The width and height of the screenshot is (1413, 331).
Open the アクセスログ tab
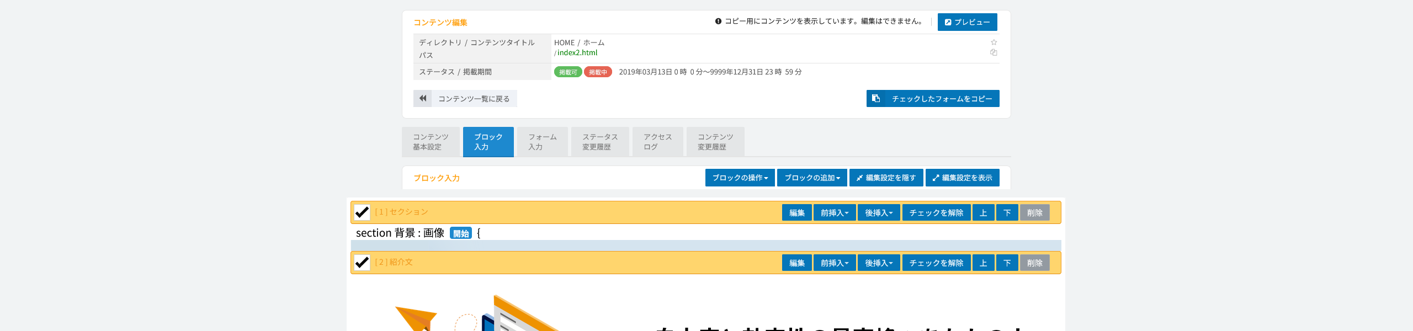click(657, 142)
